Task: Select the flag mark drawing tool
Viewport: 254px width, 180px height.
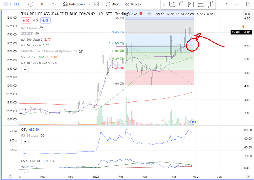Action: [191, 4]
